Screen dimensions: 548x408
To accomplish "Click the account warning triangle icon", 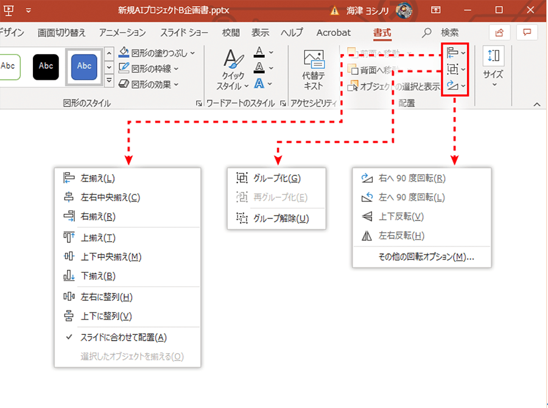I will pos(334,11).
